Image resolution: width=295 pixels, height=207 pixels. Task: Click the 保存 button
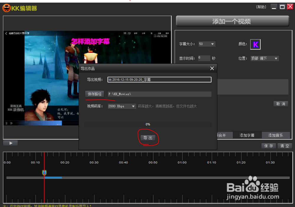coord(269,146)
